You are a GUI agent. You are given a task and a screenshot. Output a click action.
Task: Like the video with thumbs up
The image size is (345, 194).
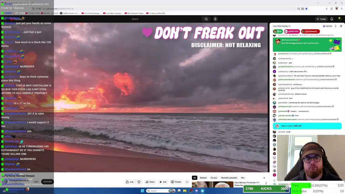tap(130, 182)
